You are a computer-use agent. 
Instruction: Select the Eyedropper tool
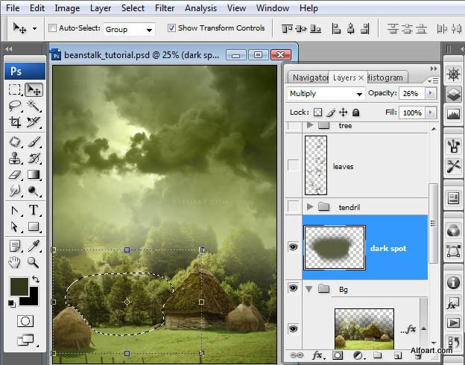[34, 246]
